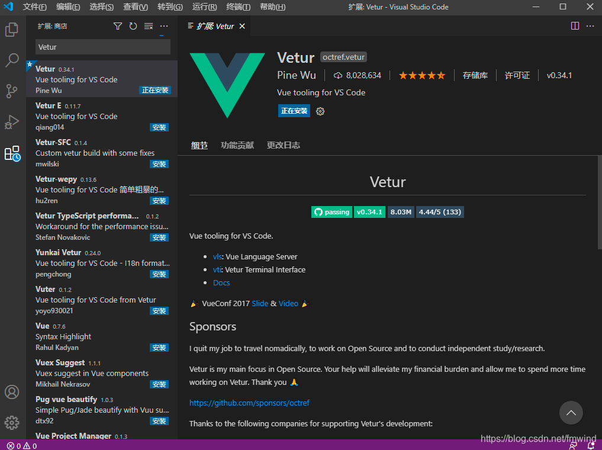Open the 许可证 license link

coord(517,76)
